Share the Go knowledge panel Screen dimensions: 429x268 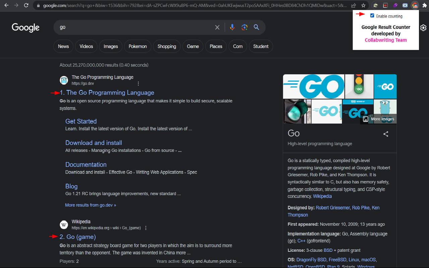coord(386,134)
